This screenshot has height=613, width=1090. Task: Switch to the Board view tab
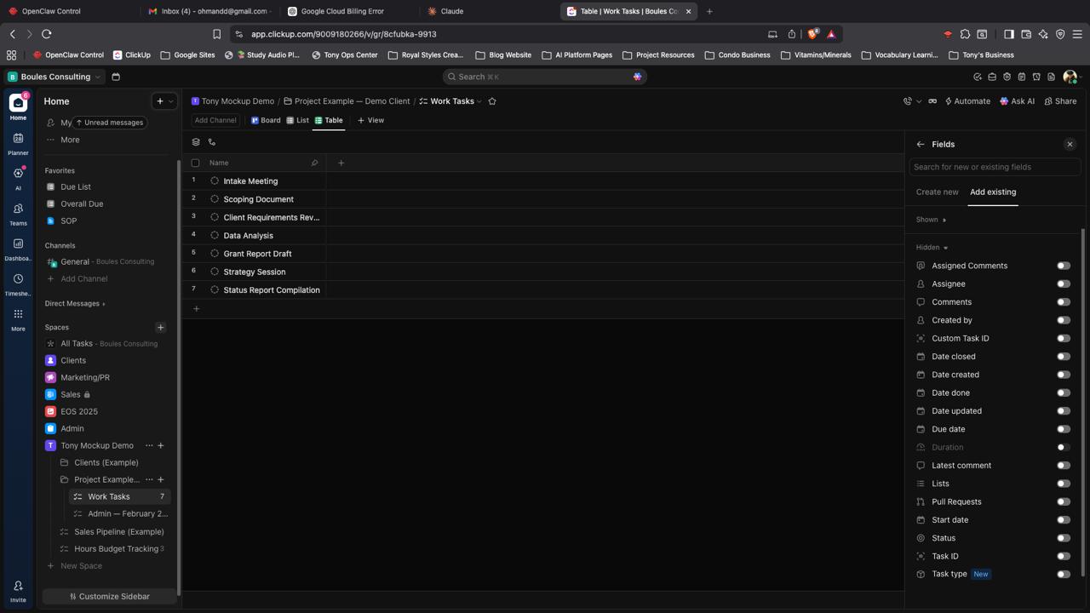[266, 120]
